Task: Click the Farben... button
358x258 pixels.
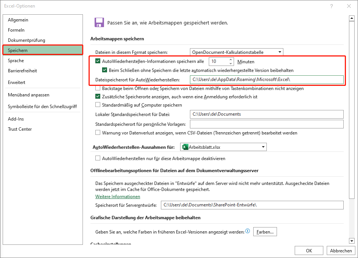Action: [x=265, y=231]
